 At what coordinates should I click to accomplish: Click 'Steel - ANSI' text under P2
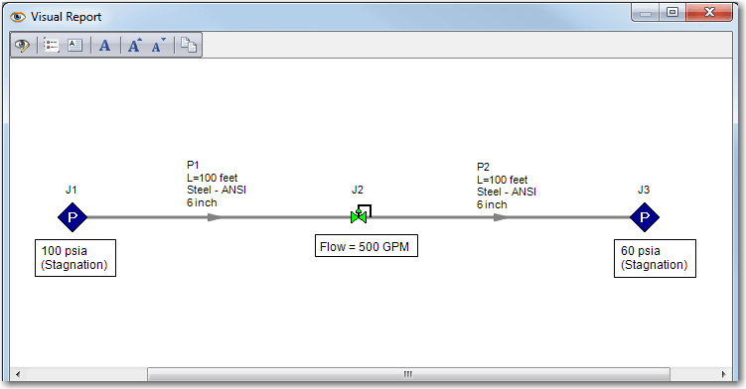507,192
